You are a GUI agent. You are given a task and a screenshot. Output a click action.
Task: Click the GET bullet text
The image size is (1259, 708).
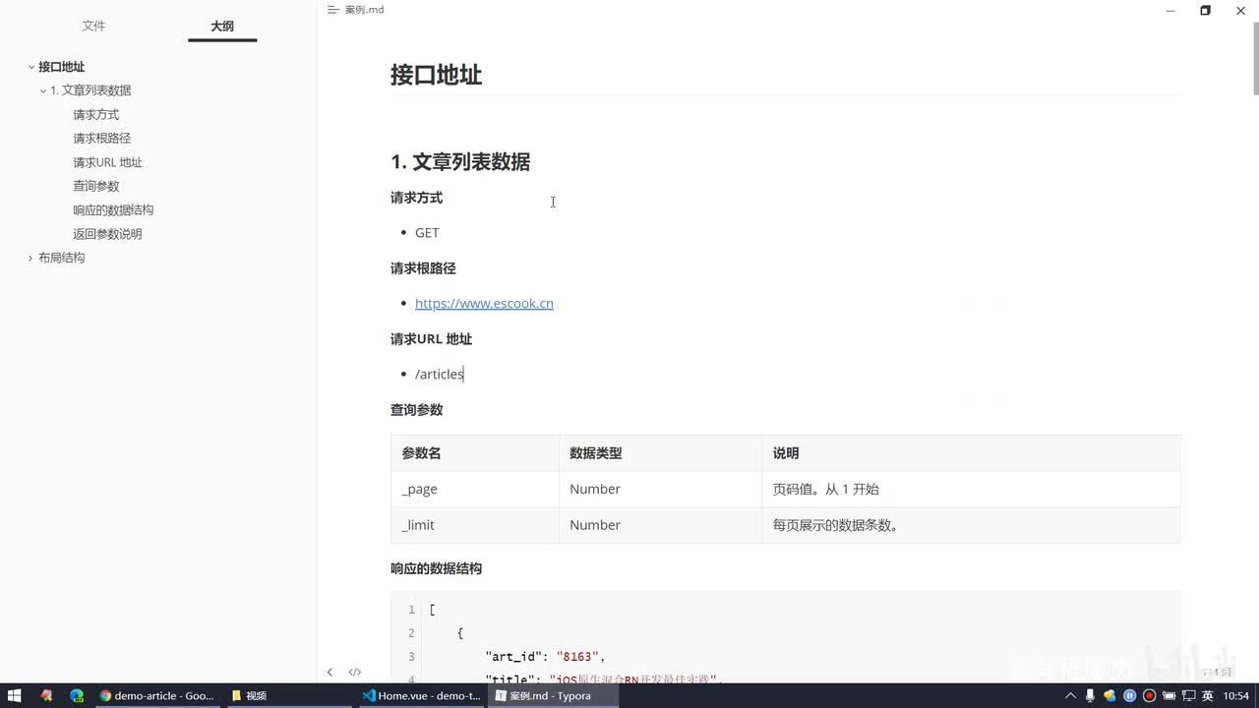coord(427,232)
